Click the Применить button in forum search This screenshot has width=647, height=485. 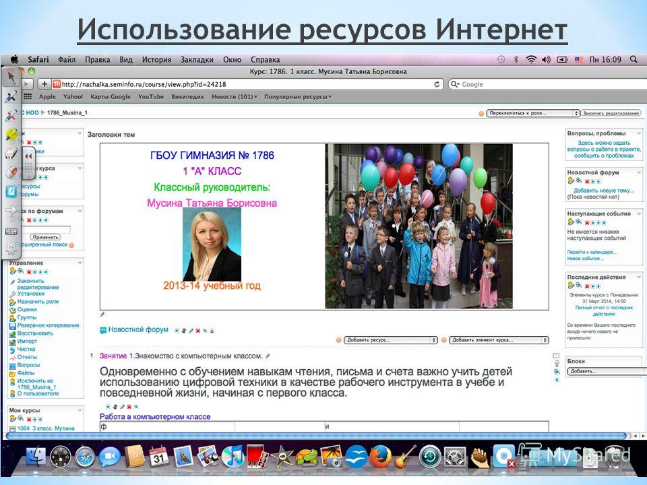pyautogui.click(x=45, y=237)
